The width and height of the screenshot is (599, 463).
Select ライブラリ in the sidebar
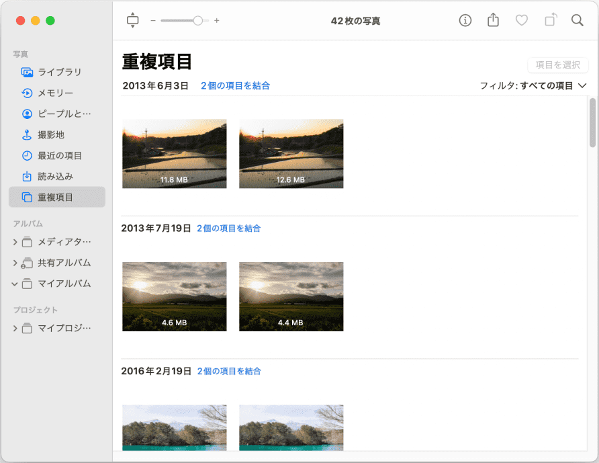[x=59, y=72]
